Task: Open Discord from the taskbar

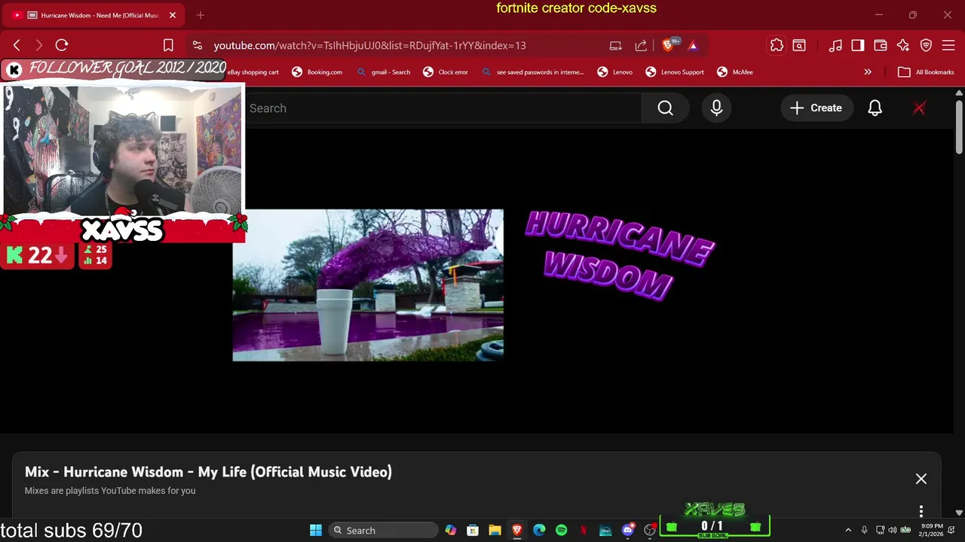Action: [628, 531]
